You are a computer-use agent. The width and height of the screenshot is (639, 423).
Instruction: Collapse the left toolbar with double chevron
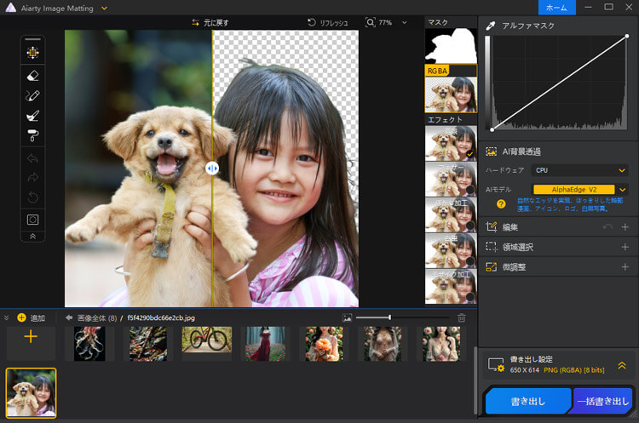click(x=32, y=237)
